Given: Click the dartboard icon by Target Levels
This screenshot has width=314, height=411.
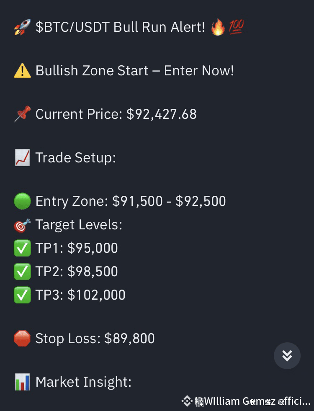Looking at the screenshot, I should click(x=22, y=225).
